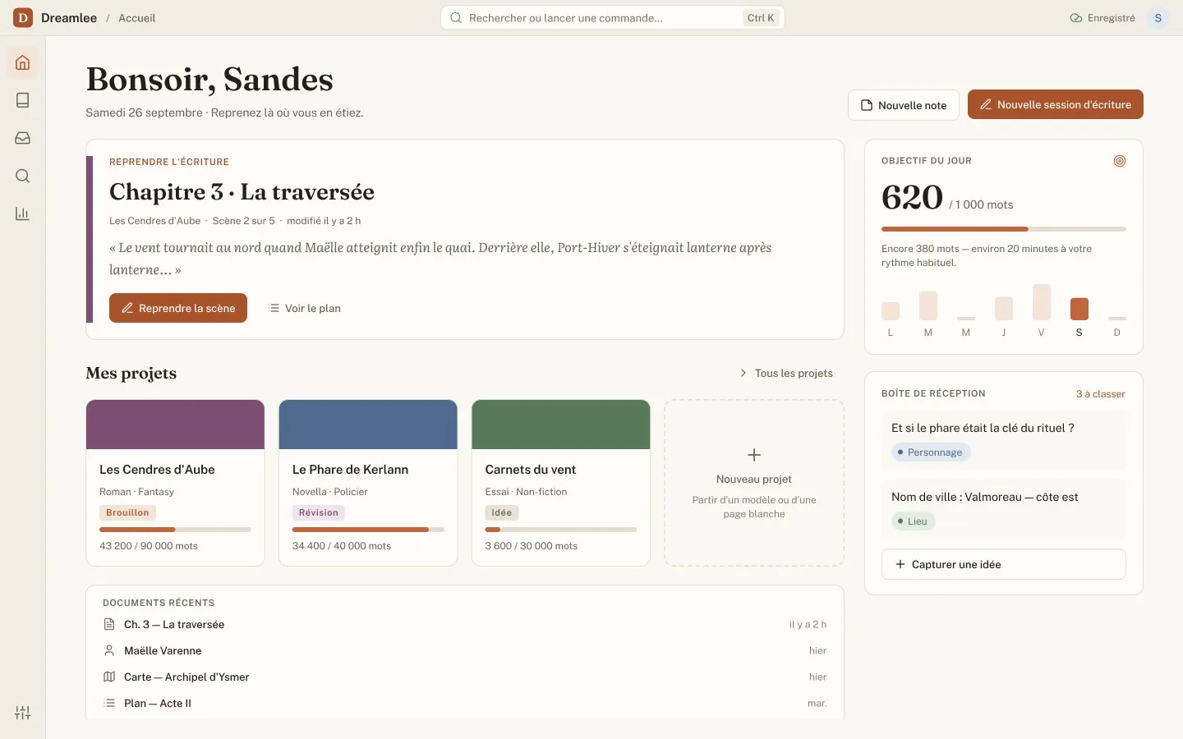Click Capturer une idée button
The width and height of the screenshot is (1183, 739).
click(x=1004, y=564)
